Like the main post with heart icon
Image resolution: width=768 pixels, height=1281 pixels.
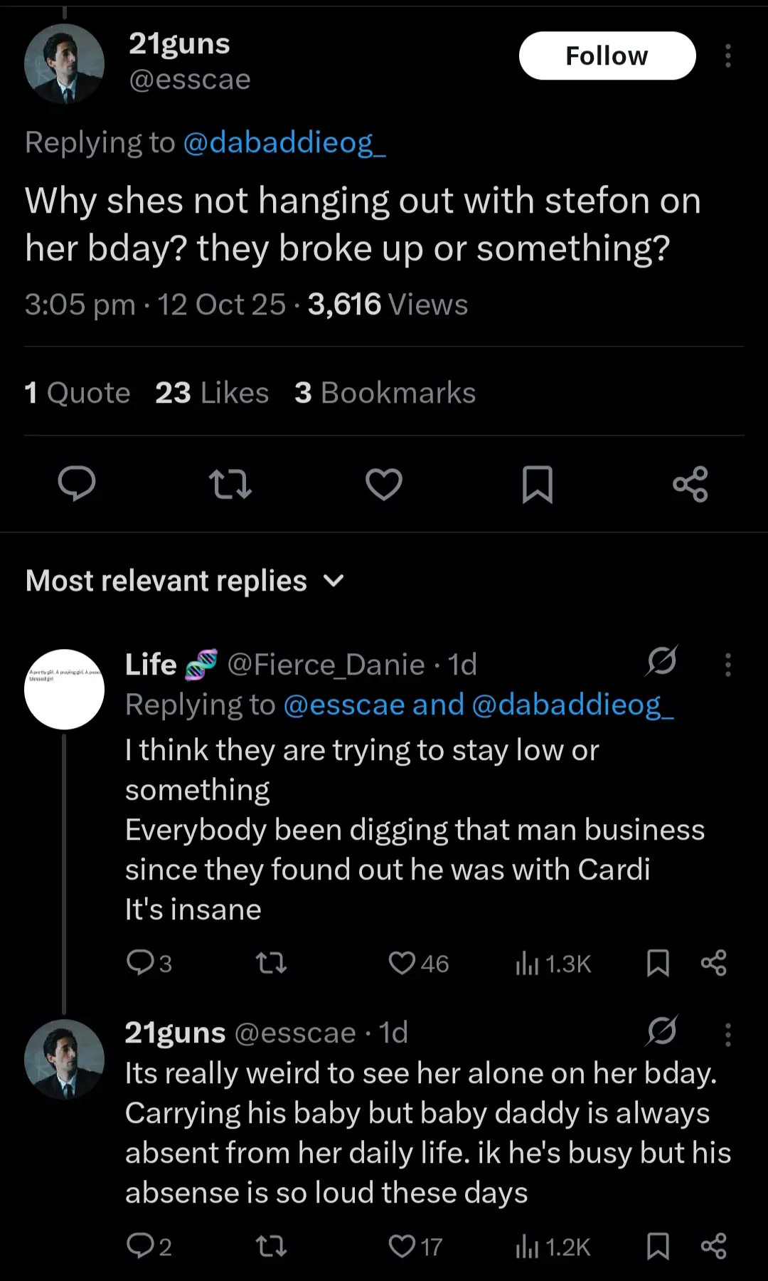[384, 484]
